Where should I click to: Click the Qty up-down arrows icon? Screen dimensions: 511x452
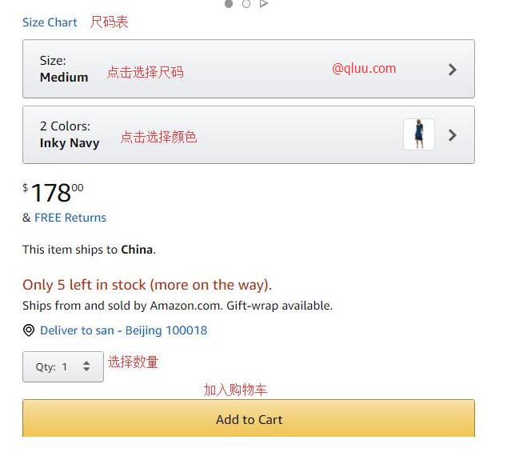click(86, 367)
